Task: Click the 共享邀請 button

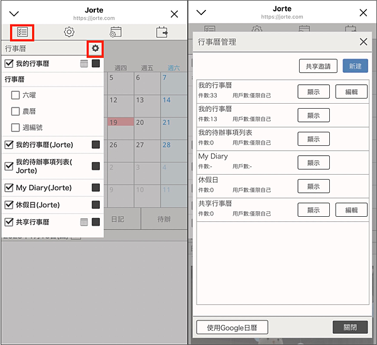Action: 318,66
